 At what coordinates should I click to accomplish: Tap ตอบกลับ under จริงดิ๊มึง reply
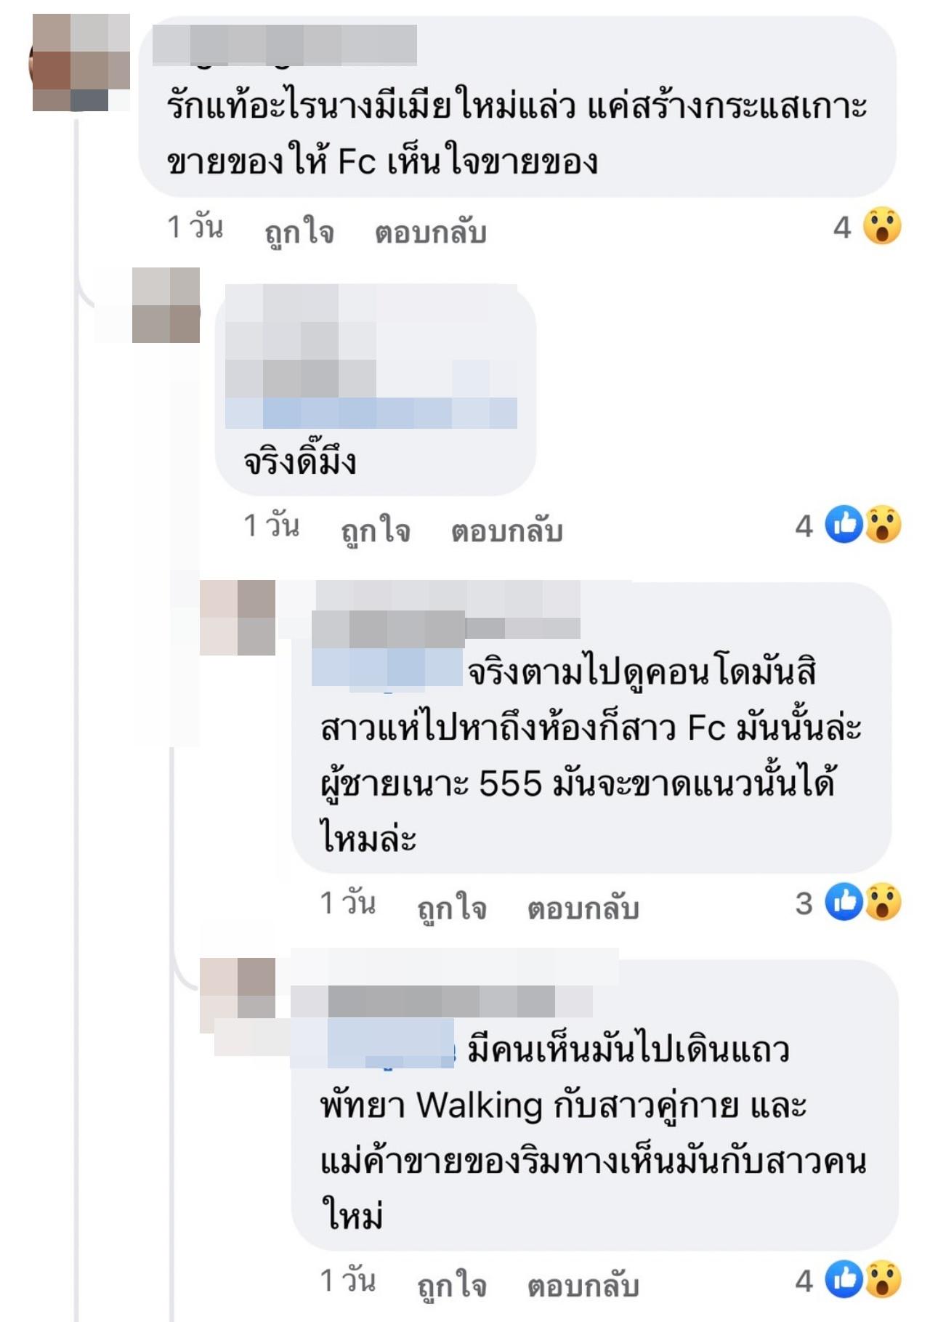[x=507, y=531]
